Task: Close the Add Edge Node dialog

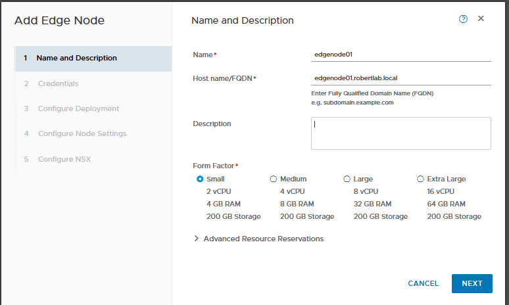Action: click(x=481, y=18)
